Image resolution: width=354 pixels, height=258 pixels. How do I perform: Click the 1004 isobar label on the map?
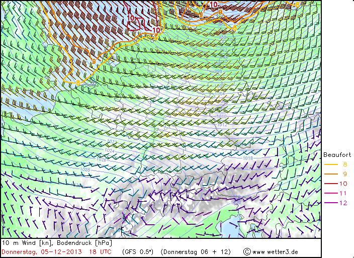tap(220, 94)
